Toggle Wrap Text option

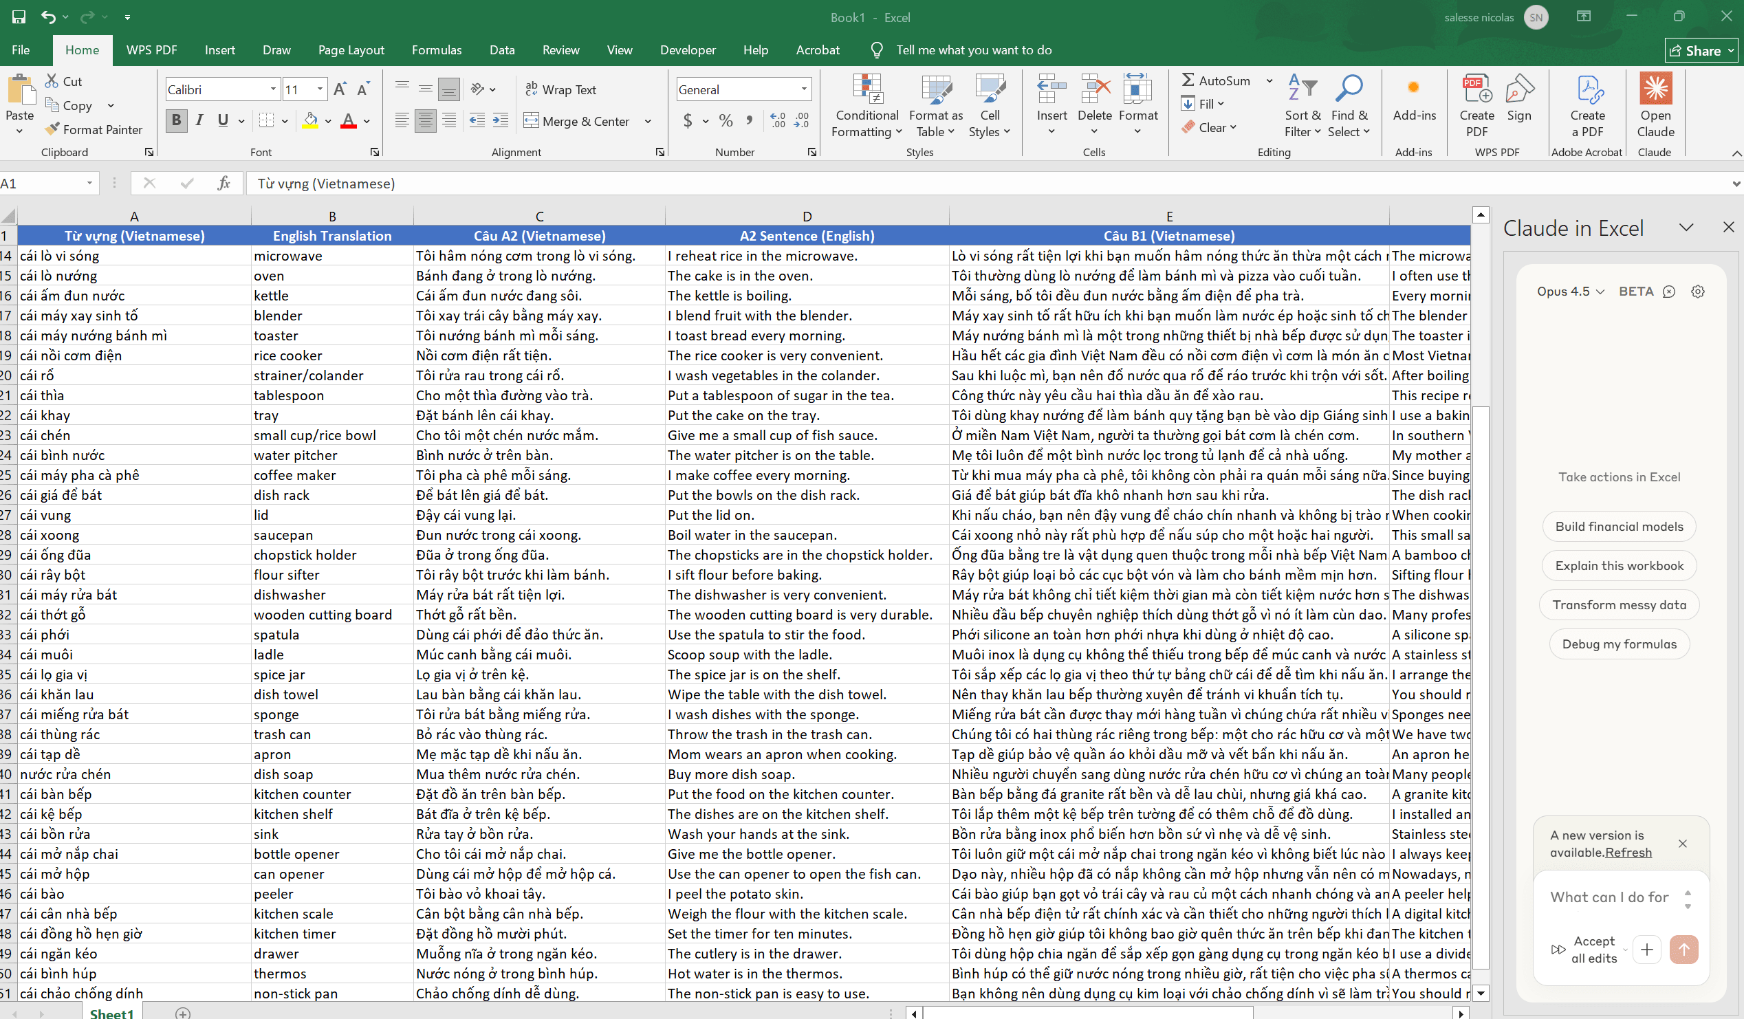pos(560,89)
